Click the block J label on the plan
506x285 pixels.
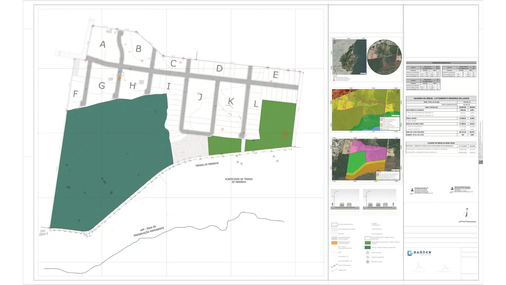[200, 97]
